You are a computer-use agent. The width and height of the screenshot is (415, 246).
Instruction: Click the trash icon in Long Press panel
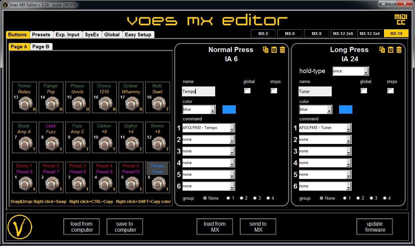click(x=399, y=50)
